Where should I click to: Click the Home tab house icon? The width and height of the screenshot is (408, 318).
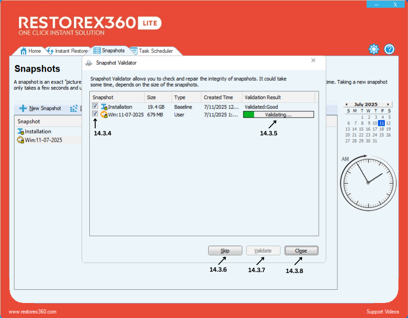24,51
